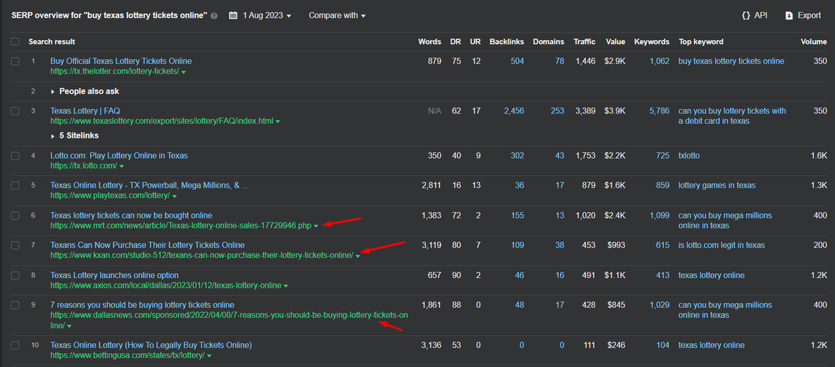Viewport: 835px width, 367px height.
Task: Open dropdown arrow next to bettingusa.com URL
Action: 209,357
